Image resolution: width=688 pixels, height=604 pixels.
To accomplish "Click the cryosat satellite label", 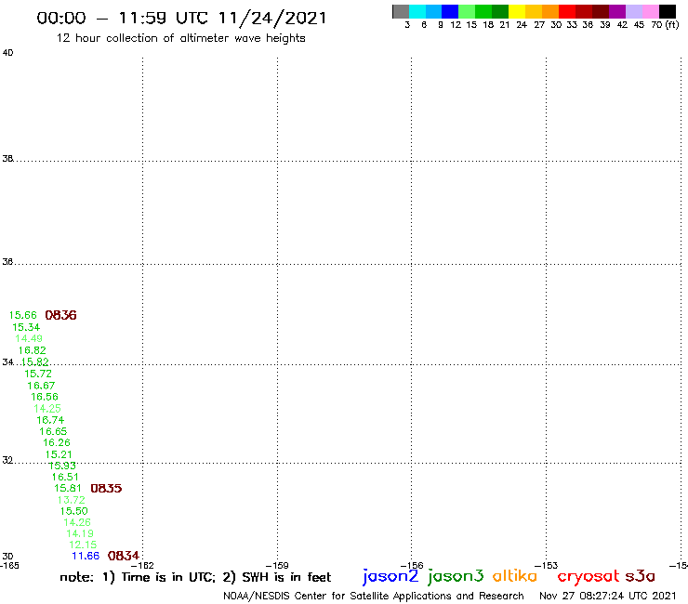I will [588, 577].
